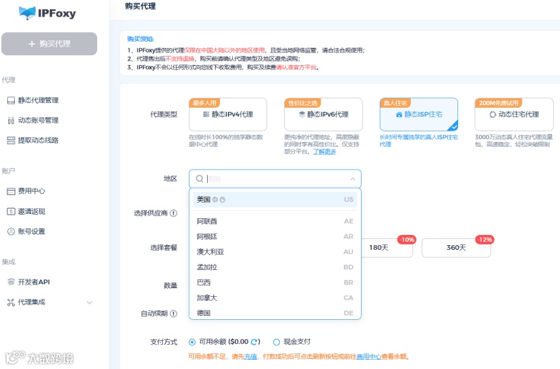Viewport: 560px width, 369px height.
Task: Select 静态IPv4代理 proxy type card
Action: pos(228,114)
